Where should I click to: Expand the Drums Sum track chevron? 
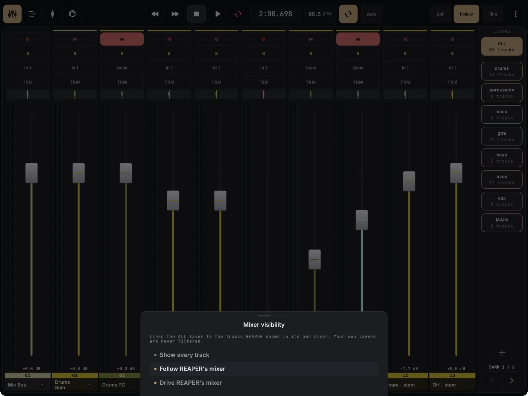89,384
